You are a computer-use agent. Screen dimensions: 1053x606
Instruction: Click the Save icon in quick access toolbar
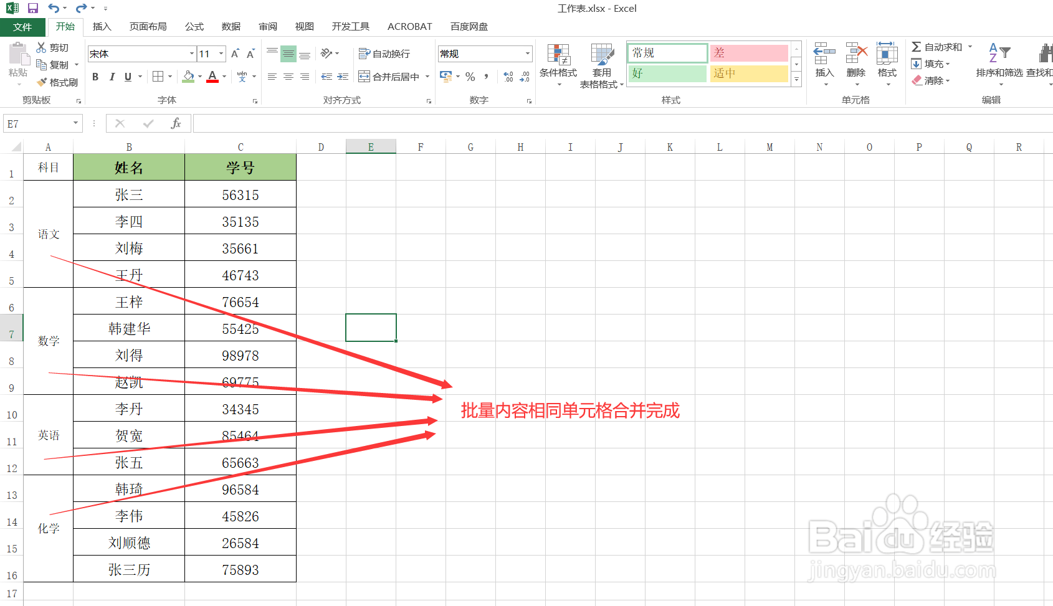point(33,8)
